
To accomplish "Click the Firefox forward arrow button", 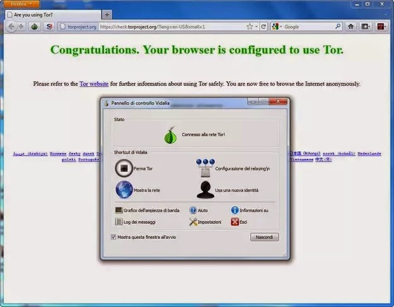I will (21, 26).
